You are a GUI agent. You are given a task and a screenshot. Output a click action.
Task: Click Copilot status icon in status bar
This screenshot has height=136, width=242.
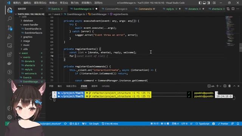point(214,124)
